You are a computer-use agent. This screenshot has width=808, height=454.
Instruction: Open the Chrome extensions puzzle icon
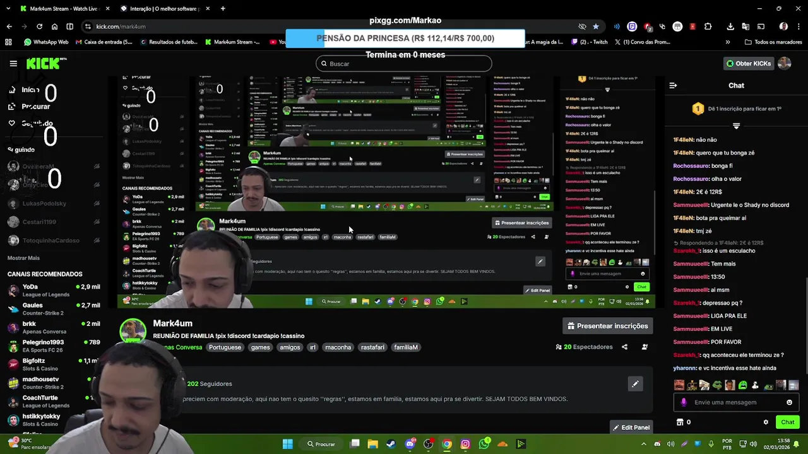(708, 26)
